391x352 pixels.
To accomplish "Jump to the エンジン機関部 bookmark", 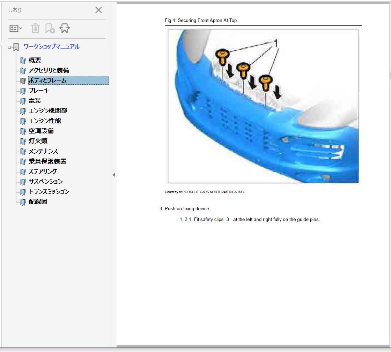I will 48,111.
